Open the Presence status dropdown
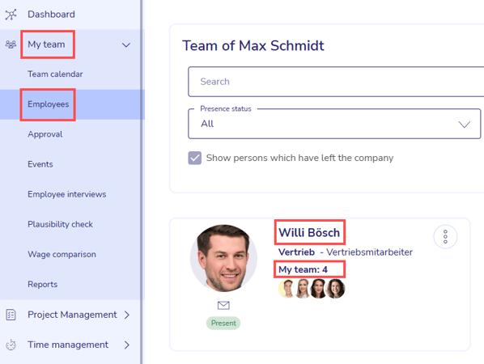Screen dimensions: 484x364 click(x=334, y=124)
